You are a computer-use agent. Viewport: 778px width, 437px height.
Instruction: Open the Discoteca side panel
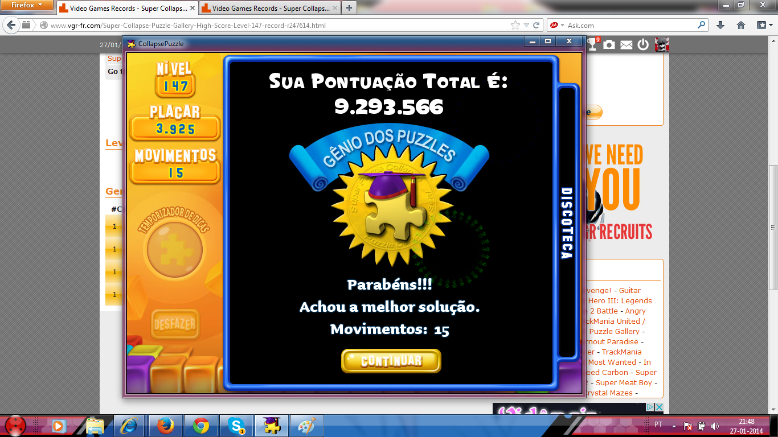pos(567,223)
